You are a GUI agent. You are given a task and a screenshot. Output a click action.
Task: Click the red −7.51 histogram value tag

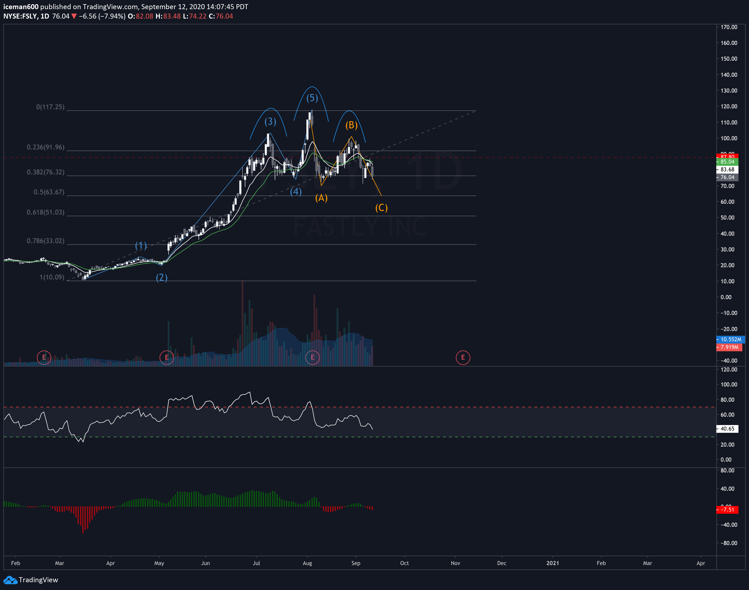click(x=727, y=510)
